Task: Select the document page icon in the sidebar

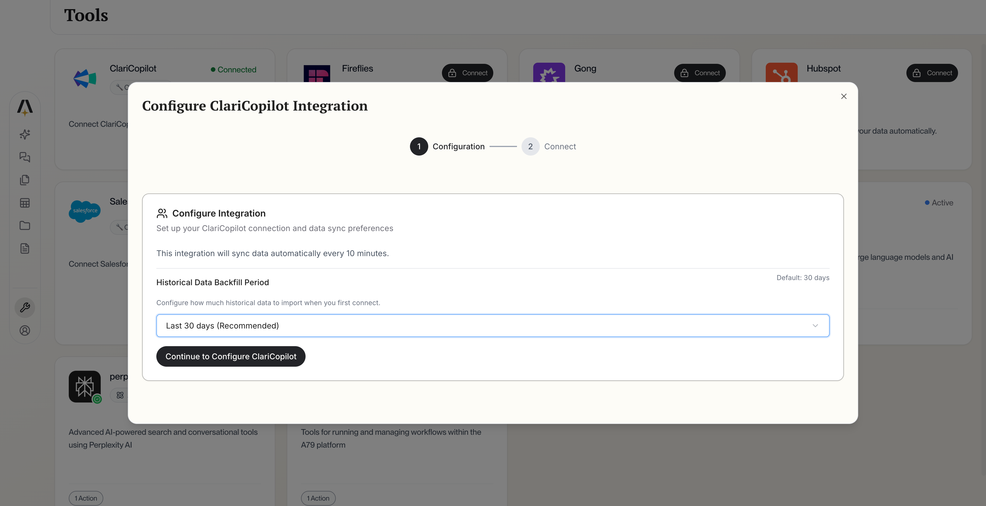Action: [x=25, y=248]
